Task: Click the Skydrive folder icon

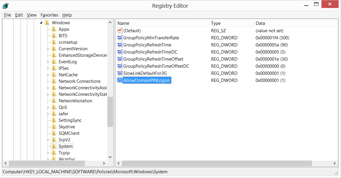Action: (x=54, y=127)
